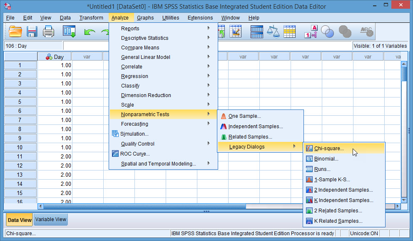The width and height of the screenshot is (413, 241).
Task: Open the Utilities menu
Action: [170, 17]
